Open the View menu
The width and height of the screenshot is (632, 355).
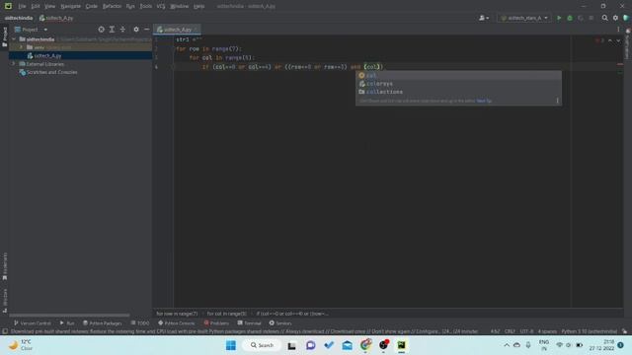point(49,6)
